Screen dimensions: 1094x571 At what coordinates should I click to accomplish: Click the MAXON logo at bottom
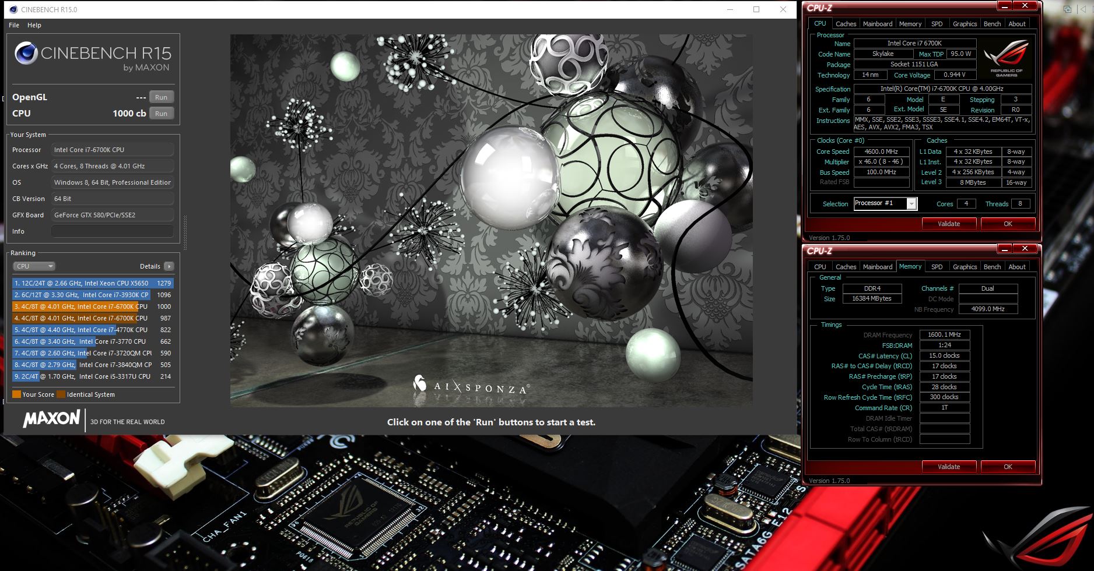pyautogui.click(x=51, y=419)
